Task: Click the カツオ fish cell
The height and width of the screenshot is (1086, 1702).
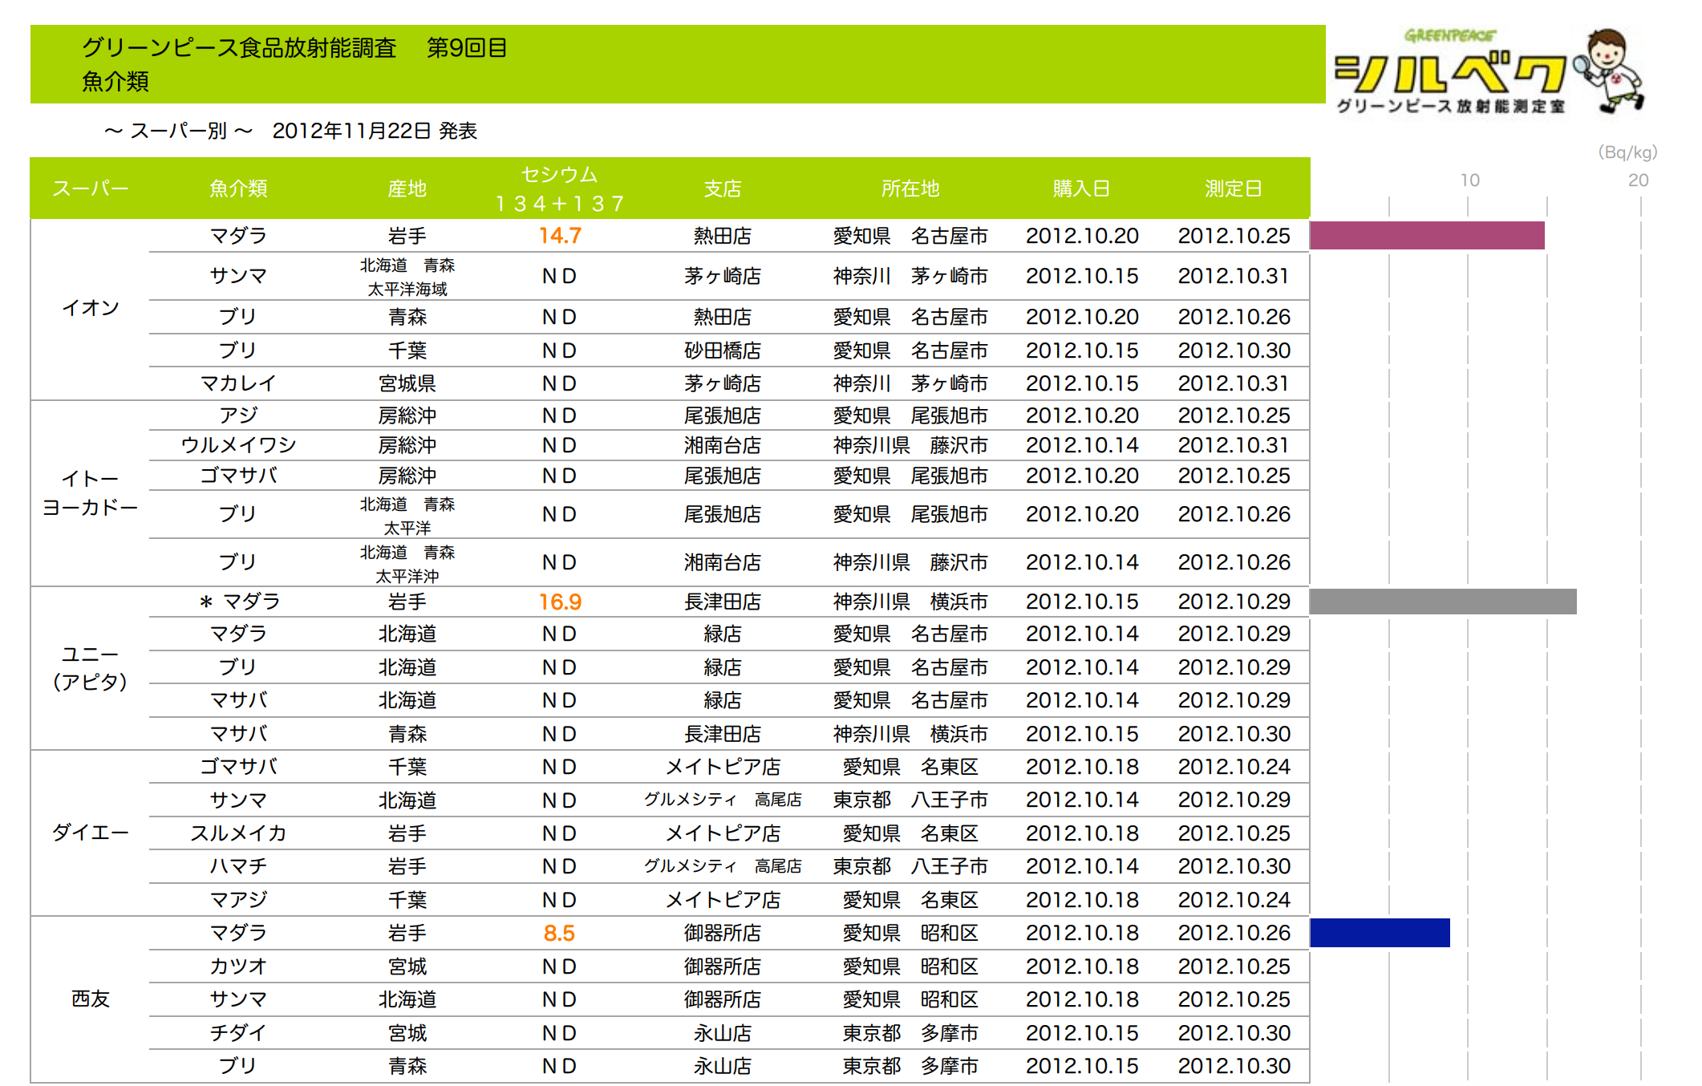Action: tap(238, 966)
